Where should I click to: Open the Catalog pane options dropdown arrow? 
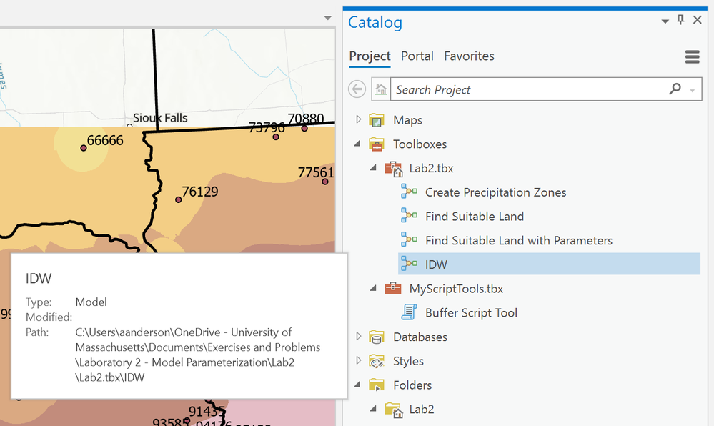(664, 21)
